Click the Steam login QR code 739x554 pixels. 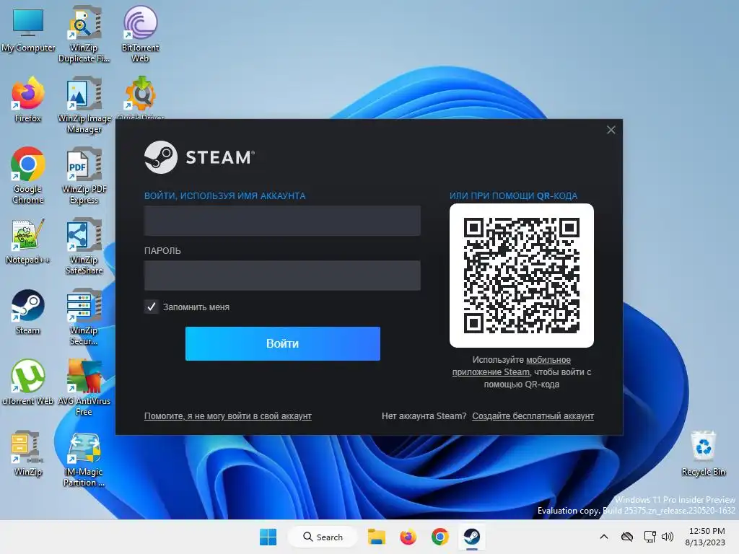522,276
